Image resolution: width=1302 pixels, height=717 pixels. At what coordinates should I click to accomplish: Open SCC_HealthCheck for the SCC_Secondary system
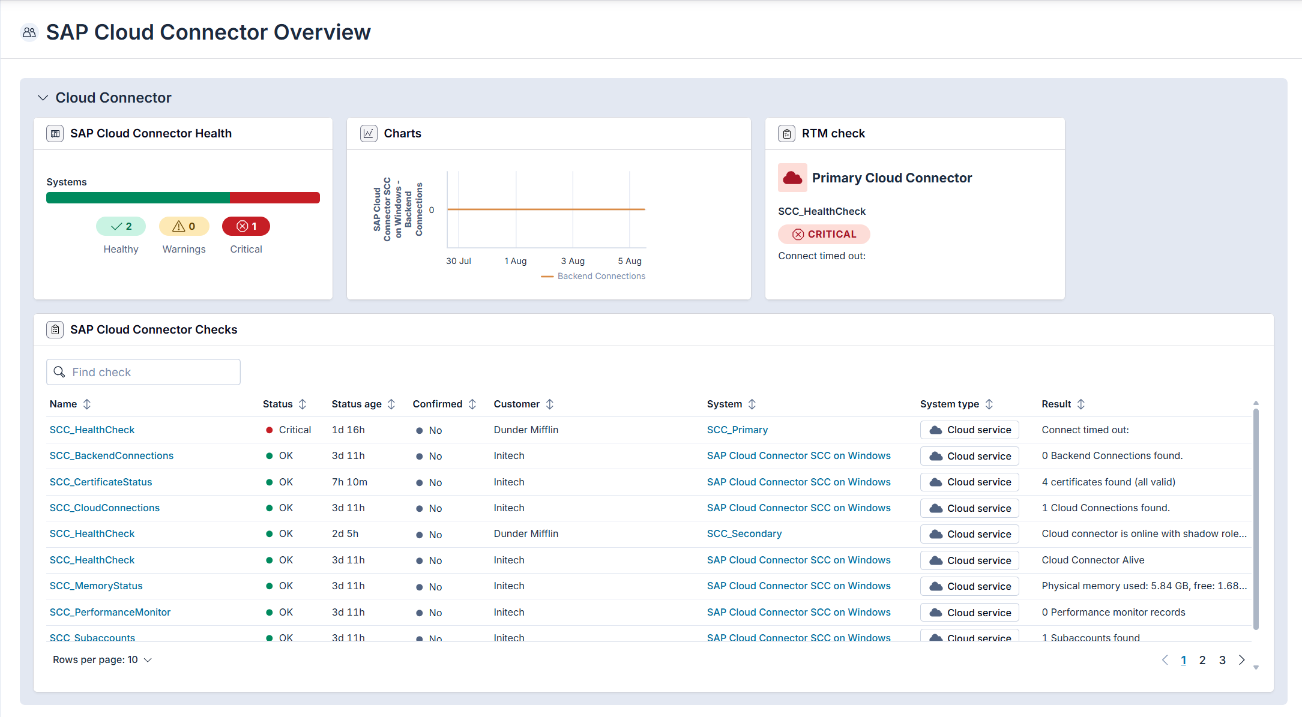[x=92, y=533]
